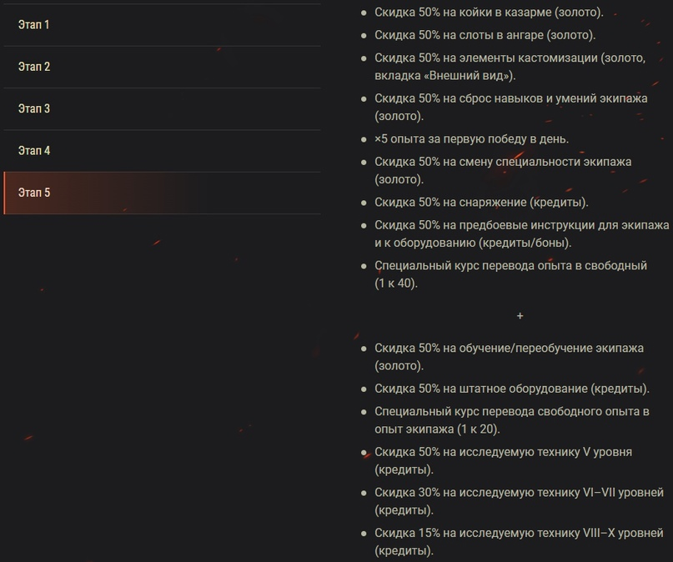The height and width of the screenshot is (562, 673).
Task: Click the crew specialty change discount line
Action: click(x=503, y=169)
